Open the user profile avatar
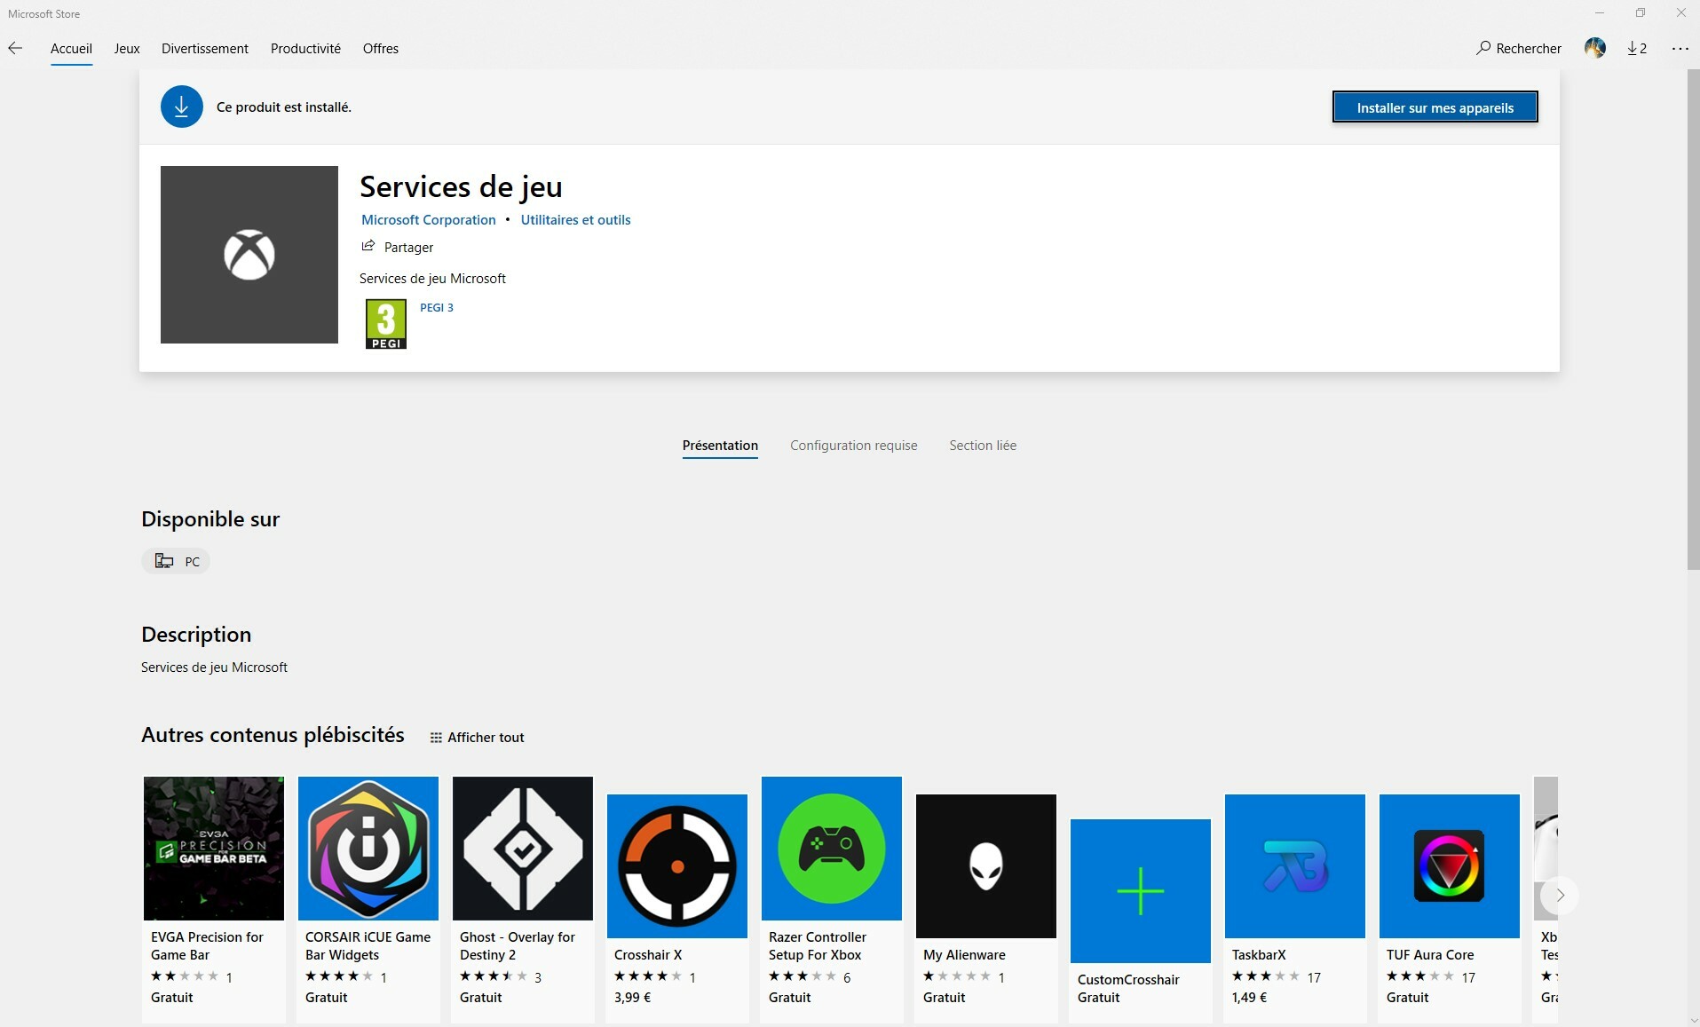 pos(1594,48)
